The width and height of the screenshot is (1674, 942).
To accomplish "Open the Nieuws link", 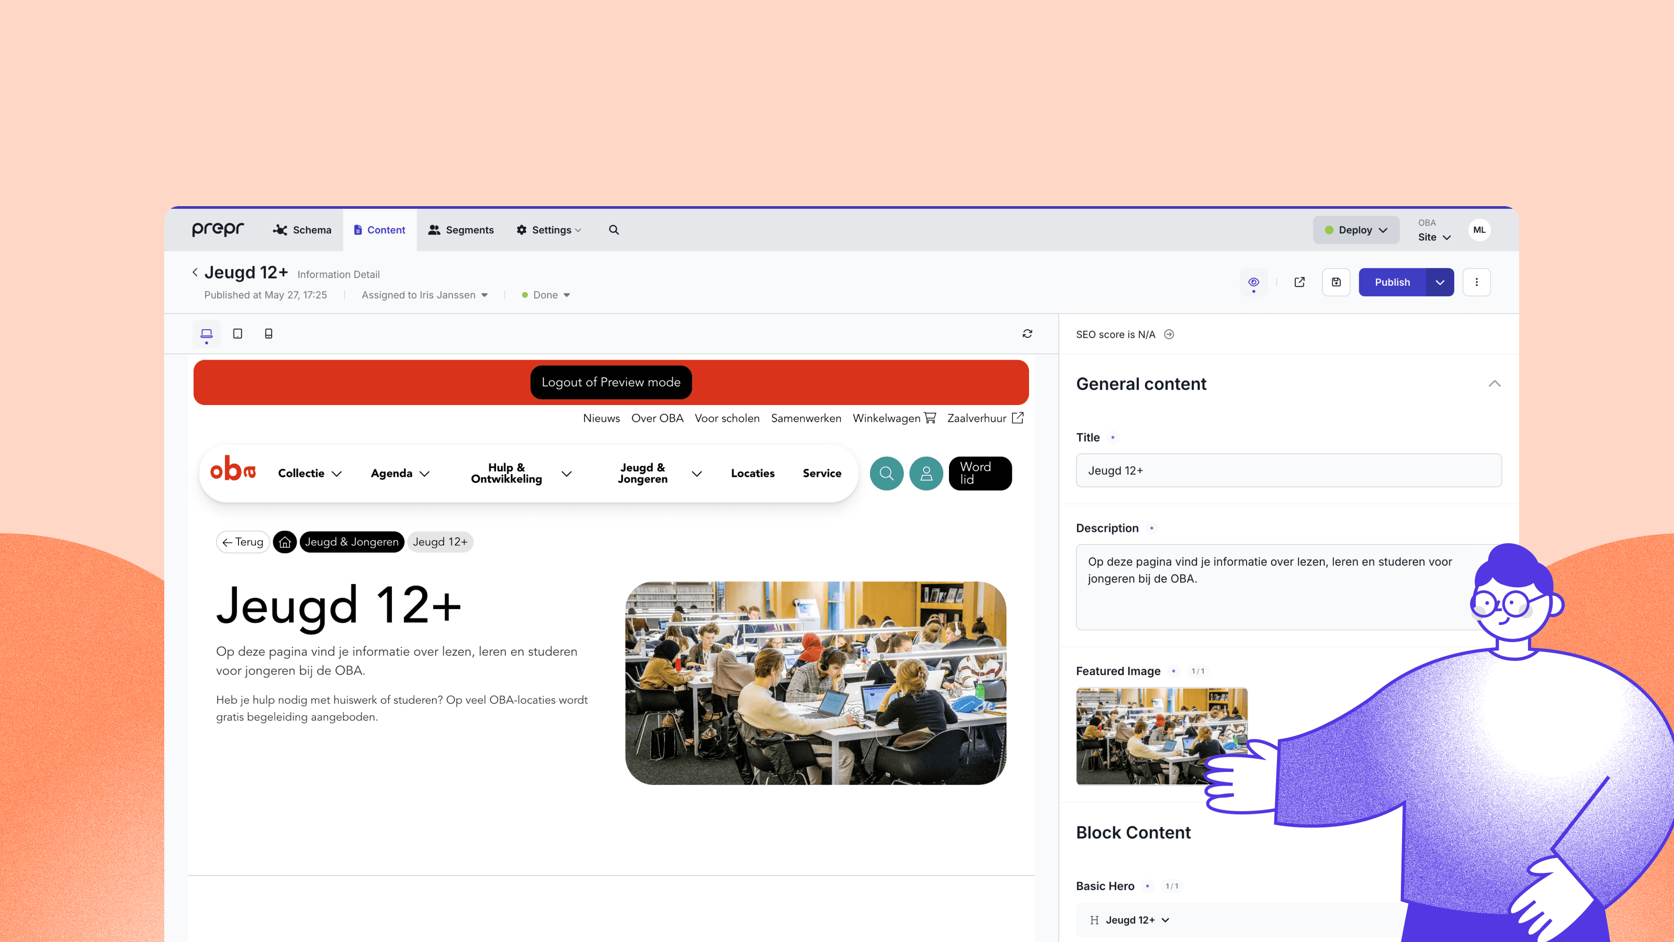I will [601, 418].
